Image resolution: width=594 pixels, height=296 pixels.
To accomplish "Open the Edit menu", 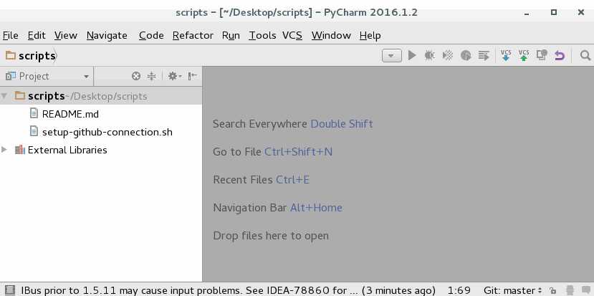I will [37, 35].
